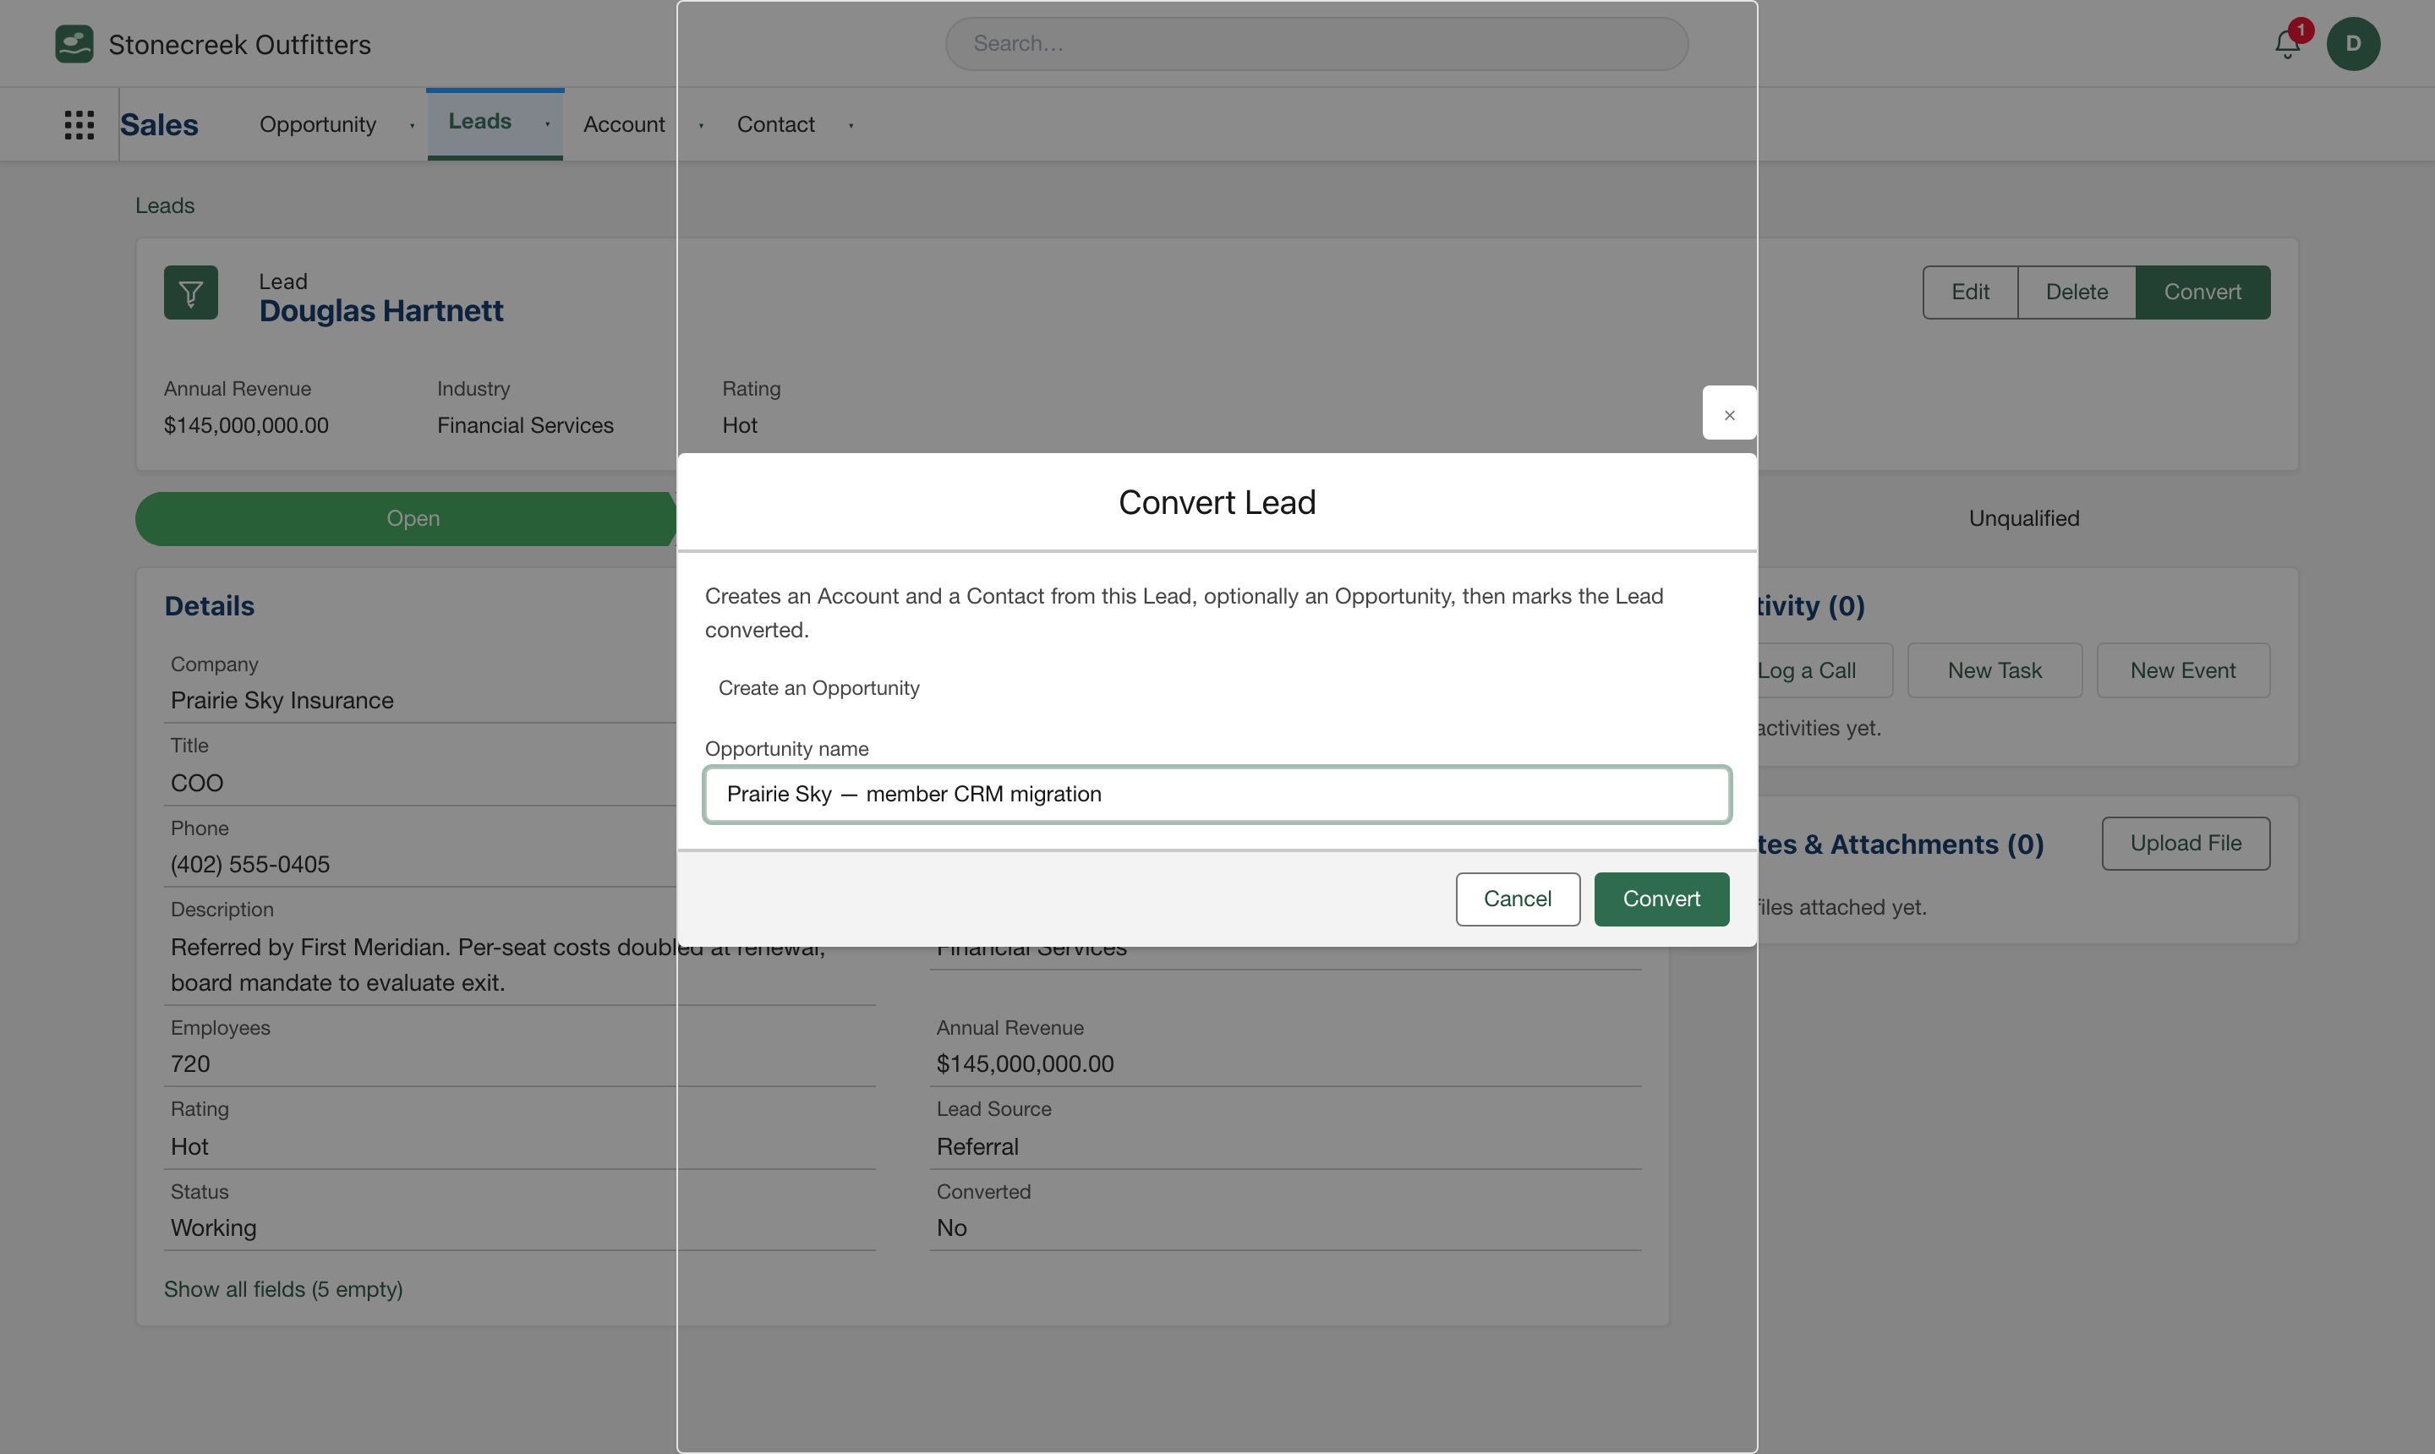Cancel the Convert Lead dialog
The height and width of the screenshot is (1454, 2435).
[1517, 899]
